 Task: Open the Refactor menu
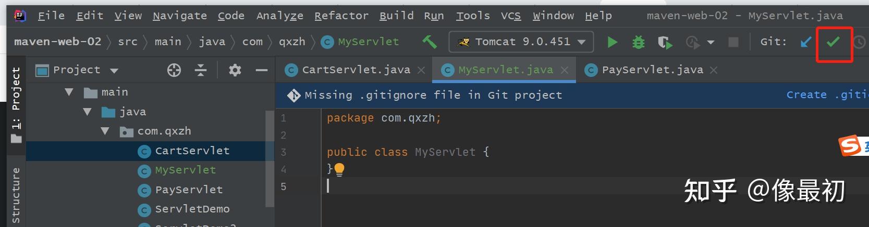coord(341,16)
